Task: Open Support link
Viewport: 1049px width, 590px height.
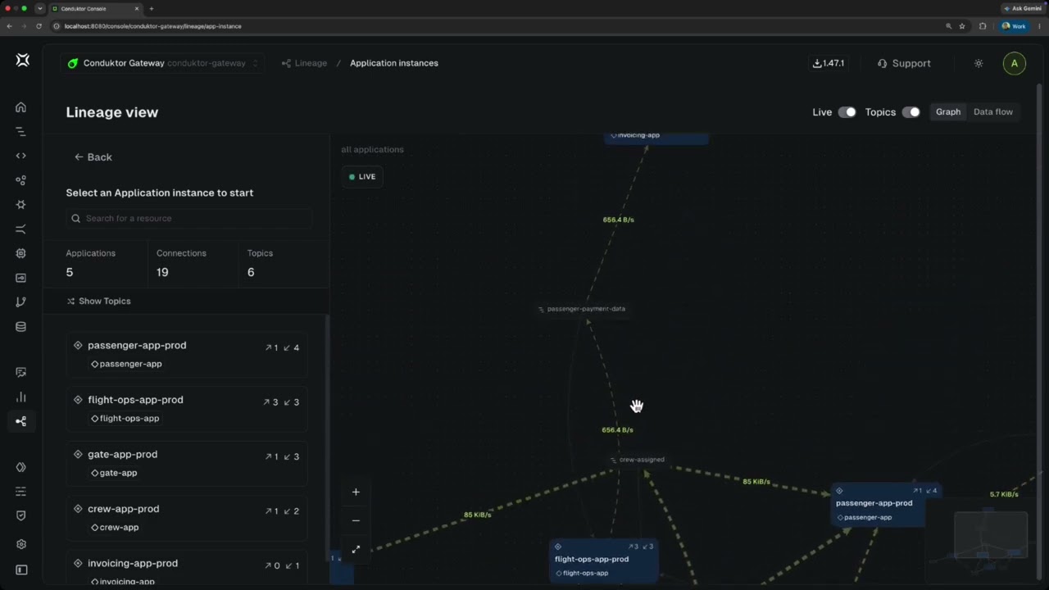Action: click(904, 63)
